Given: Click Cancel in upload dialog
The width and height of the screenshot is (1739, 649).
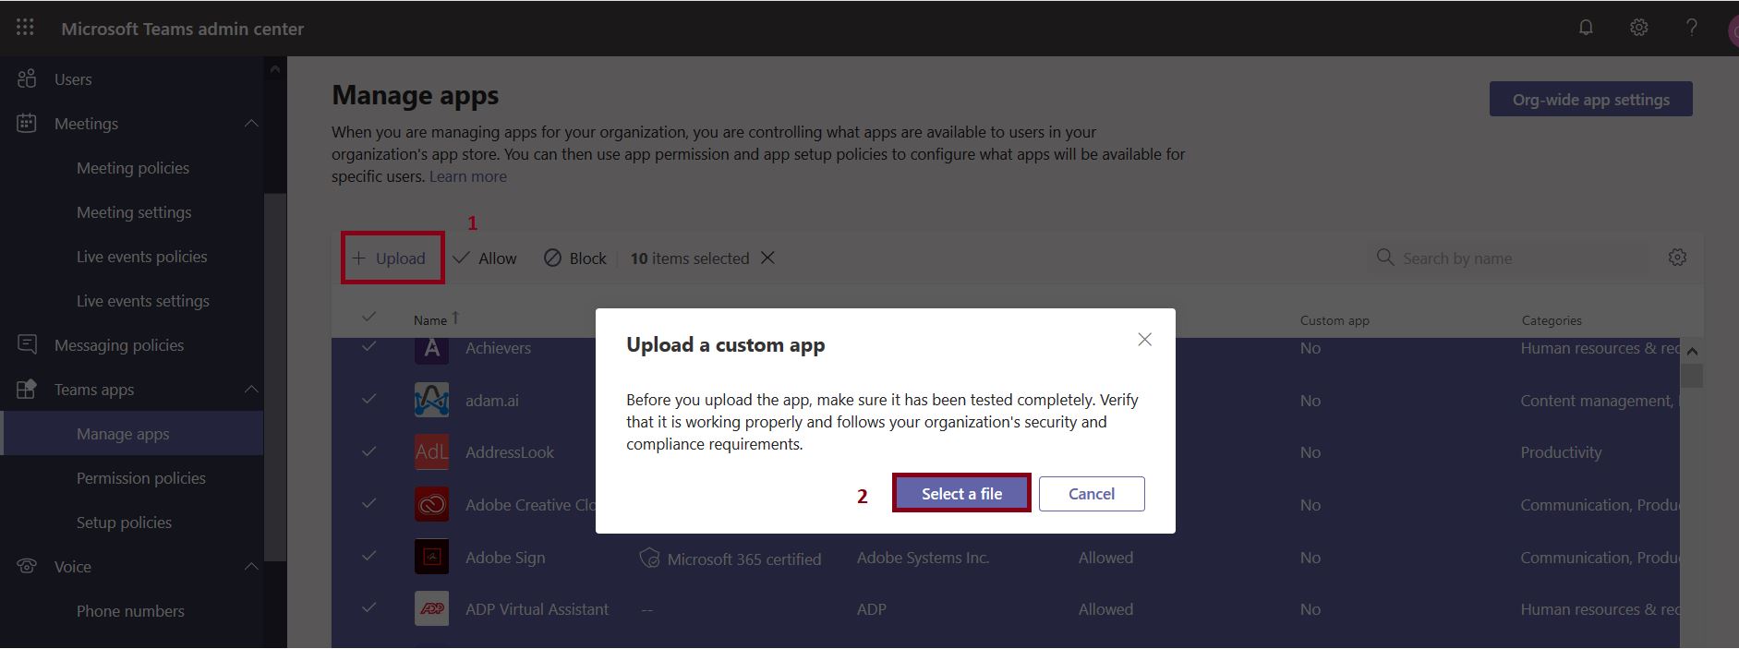Looking at the screenshot, I should (x=1092, y=494).
